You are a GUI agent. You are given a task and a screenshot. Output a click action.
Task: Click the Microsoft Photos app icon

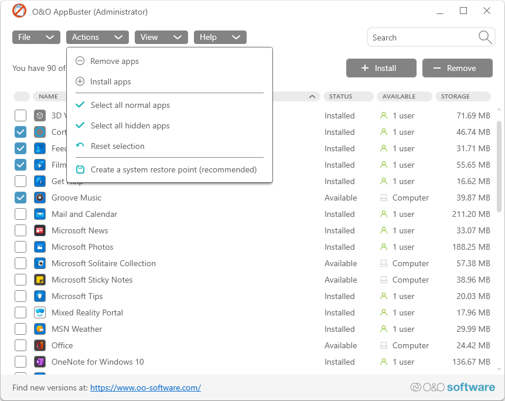[40, 247]
